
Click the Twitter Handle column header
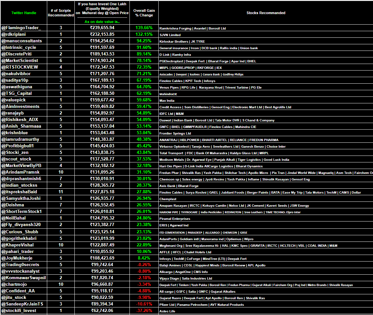point(24,13)
